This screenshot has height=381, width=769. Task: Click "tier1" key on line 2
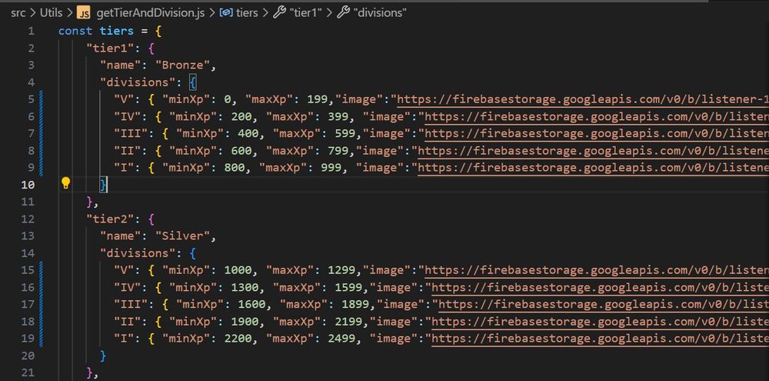pyautogui.click(x=110, y=48)
